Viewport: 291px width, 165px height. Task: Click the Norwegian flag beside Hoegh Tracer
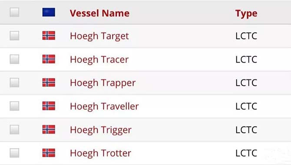[x=49, y=59]
